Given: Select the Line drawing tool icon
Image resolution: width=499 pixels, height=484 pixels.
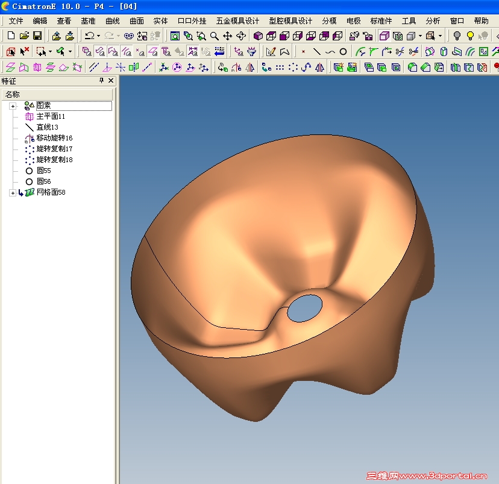Looking at the screenshot, I should click(316, 52).
